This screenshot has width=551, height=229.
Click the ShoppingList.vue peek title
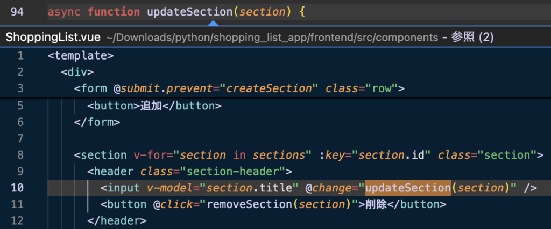(53, 38)
